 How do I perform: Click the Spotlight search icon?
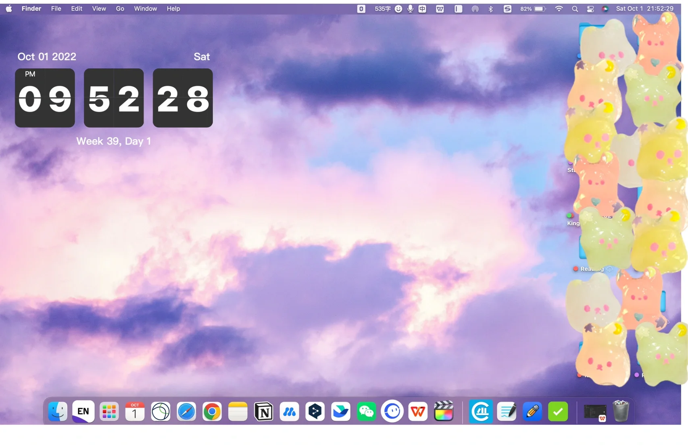pyautogui.click(x=575, y=9)
